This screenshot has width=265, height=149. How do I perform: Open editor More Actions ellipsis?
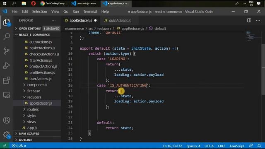258,20
